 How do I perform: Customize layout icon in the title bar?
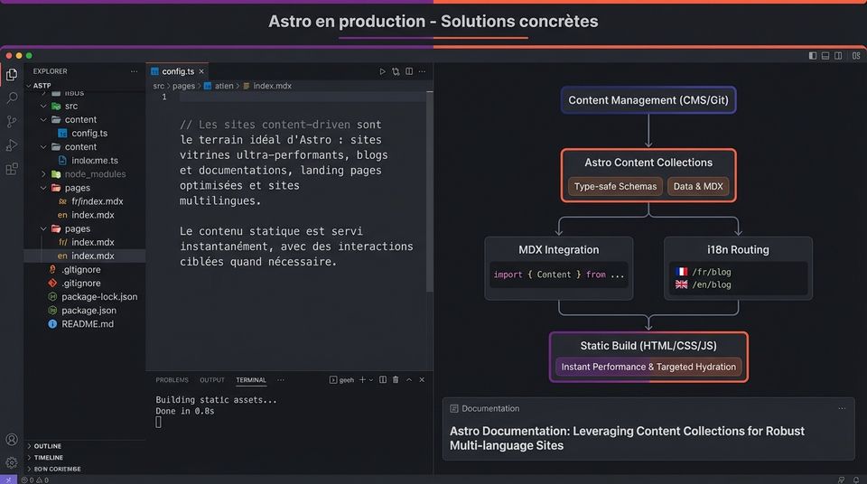[x=856, y=55]
